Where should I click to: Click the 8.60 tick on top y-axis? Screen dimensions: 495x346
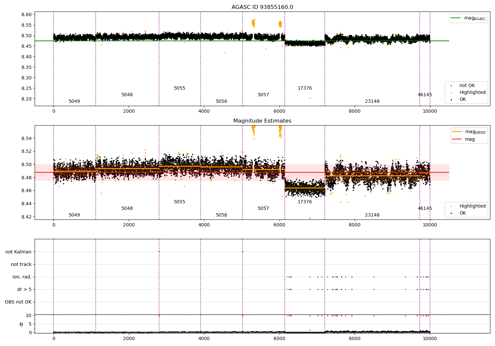26,14
